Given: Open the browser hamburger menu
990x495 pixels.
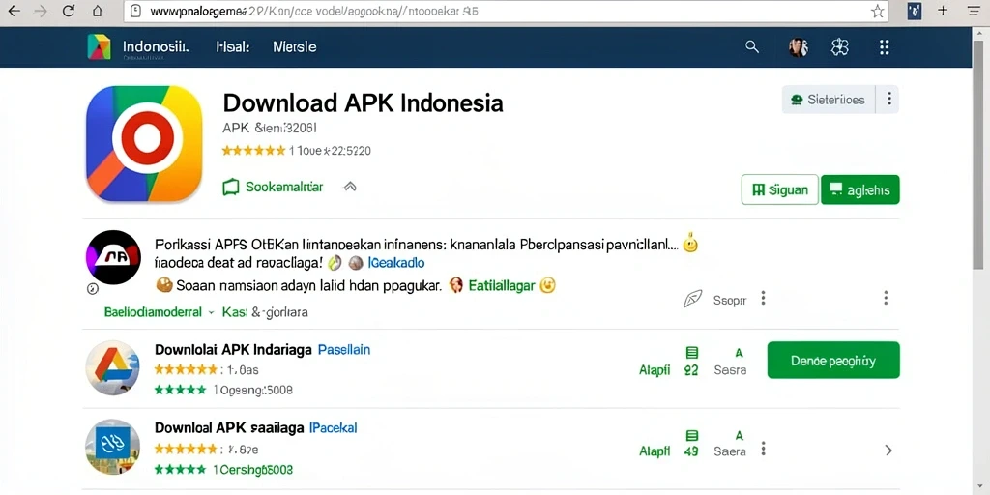Looking at the screenshot, I should 973,11.
